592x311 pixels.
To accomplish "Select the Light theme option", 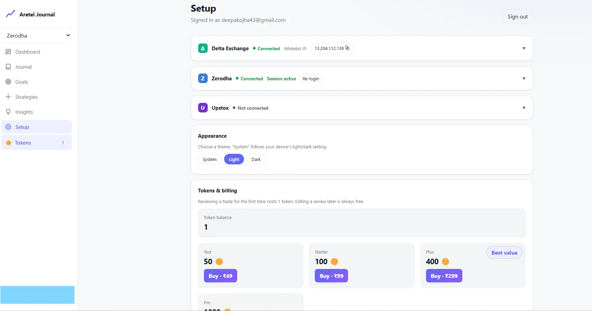I will point(234,159).
